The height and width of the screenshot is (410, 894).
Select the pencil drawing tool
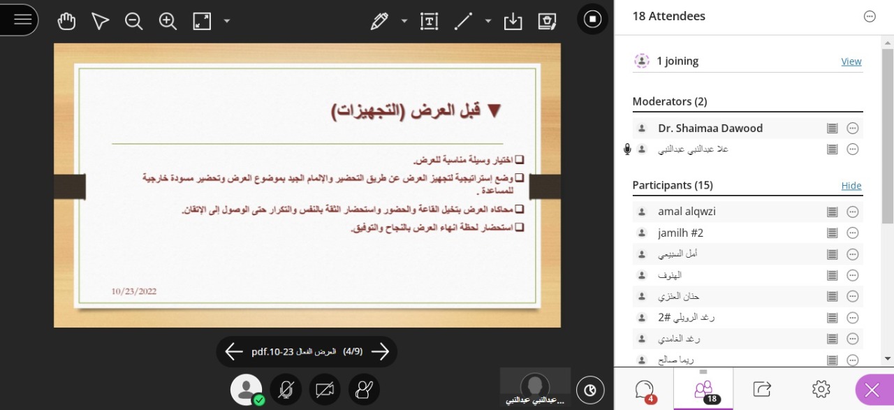click(x=379, y=21)
